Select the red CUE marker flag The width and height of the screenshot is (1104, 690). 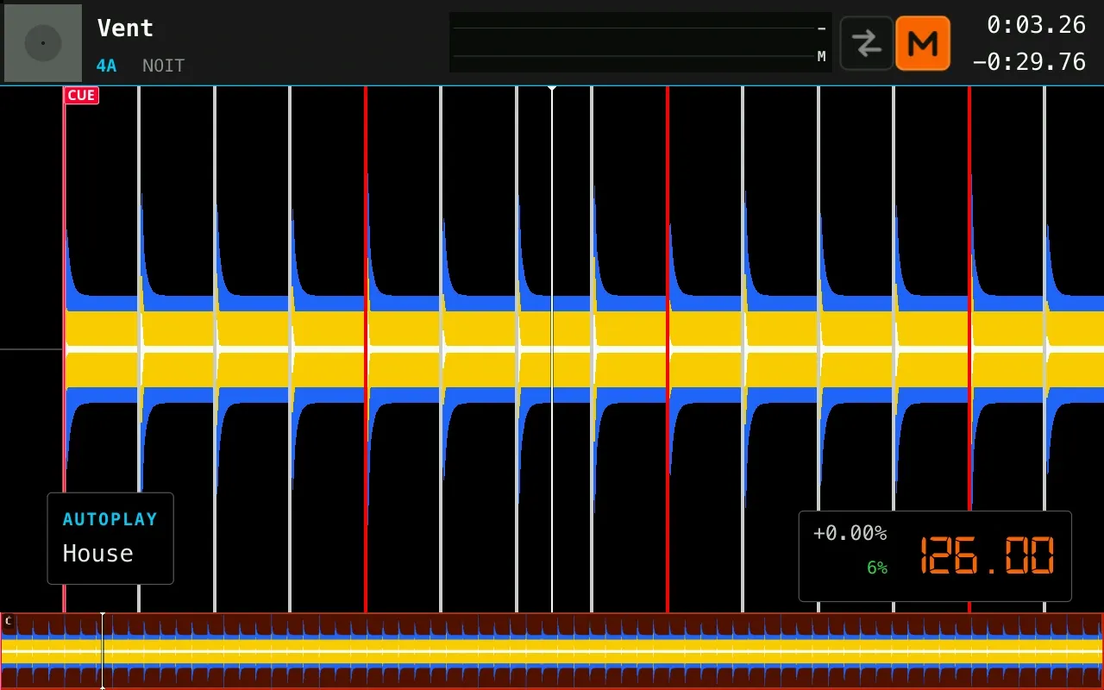click(81, 95)
